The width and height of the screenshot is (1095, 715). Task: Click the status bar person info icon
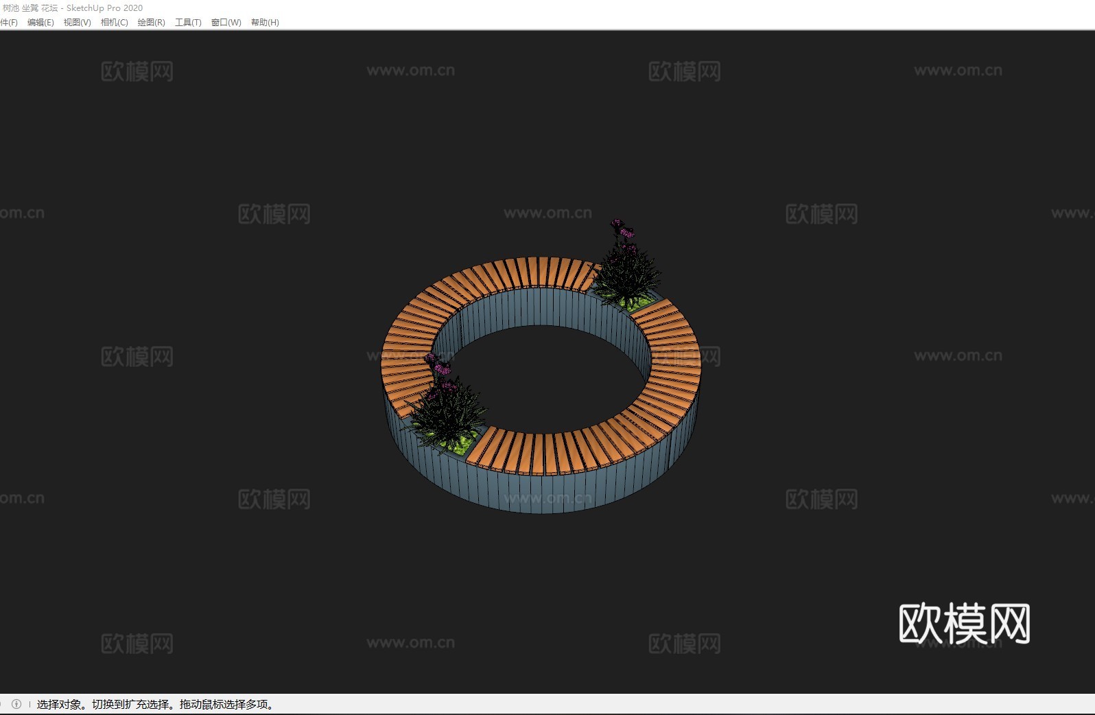(16, 704)
